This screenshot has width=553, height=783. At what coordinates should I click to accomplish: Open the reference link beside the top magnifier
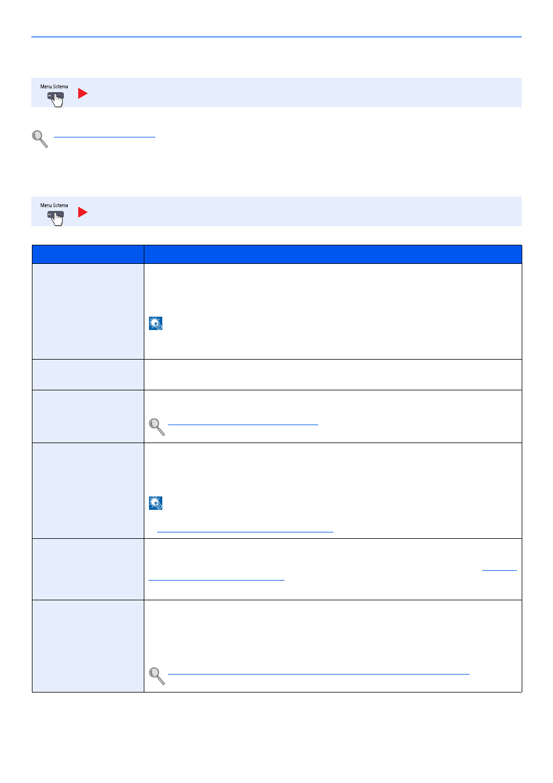coord(104,136)
